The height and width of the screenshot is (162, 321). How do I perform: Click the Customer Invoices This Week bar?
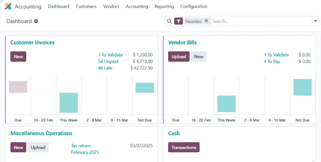(x=69, y=103)
